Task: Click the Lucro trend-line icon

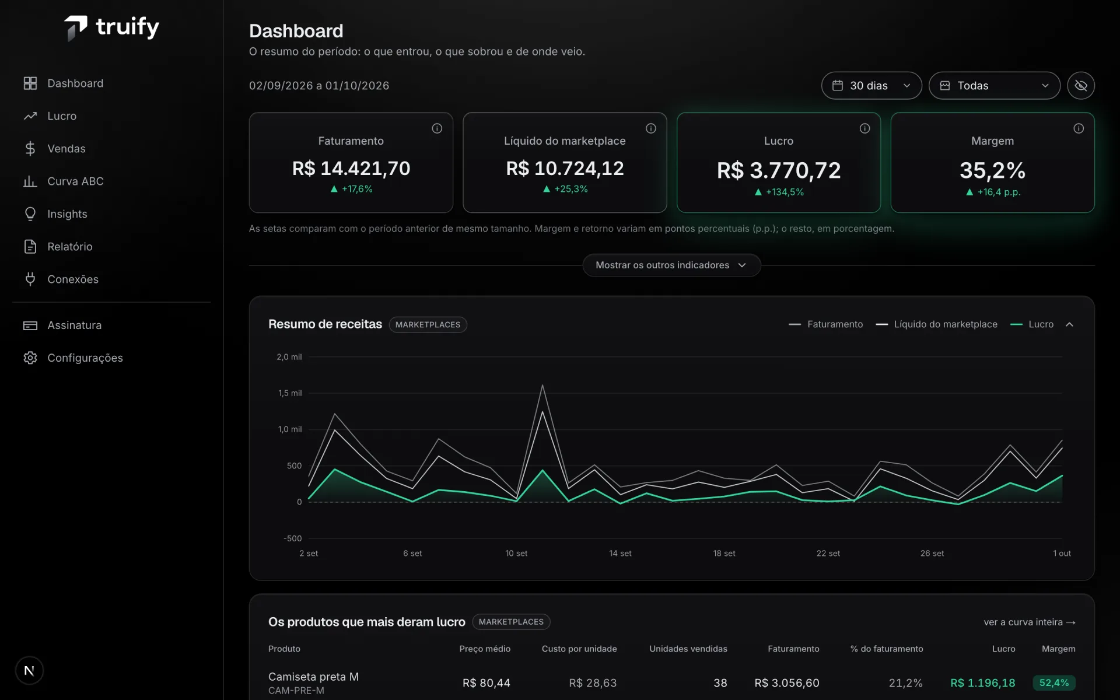Action: point(30,116)
